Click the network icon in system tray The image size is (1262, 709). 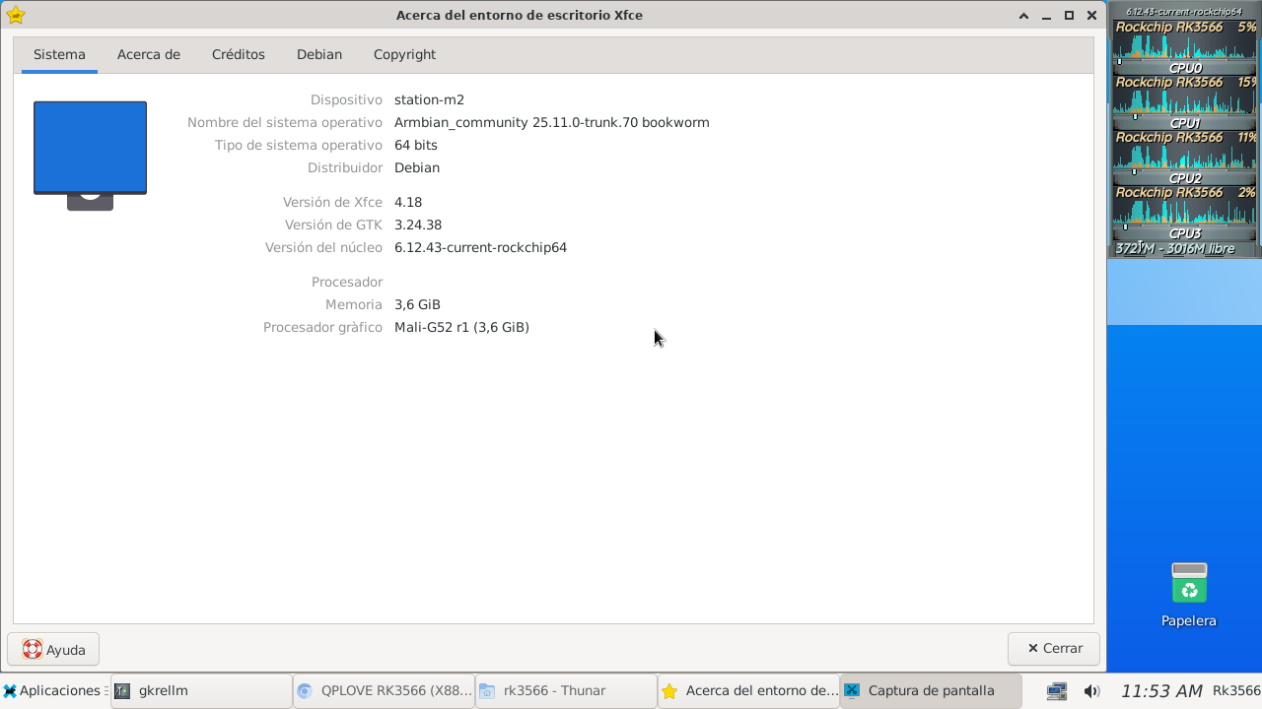[x=1057, y=691]
